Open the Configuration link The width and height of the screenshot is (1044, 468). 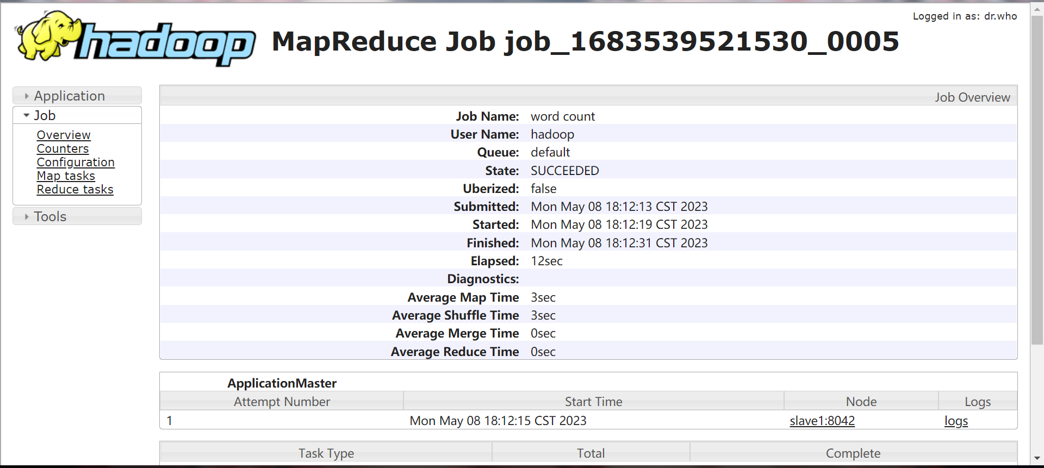76,162
